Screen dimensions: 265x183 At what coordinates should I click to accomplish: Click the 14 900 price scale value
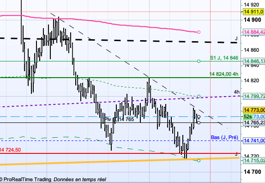(x=253, y=20)
